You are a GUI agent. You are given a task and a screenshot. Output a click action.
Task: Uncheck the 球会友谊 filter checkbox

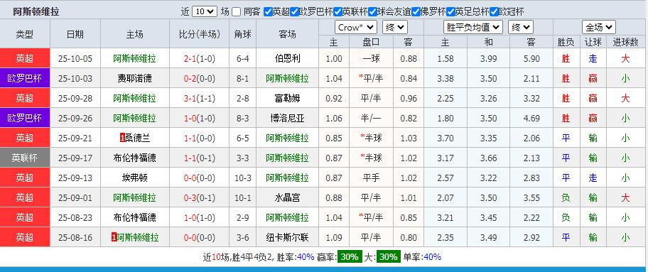tap(373, 11)
